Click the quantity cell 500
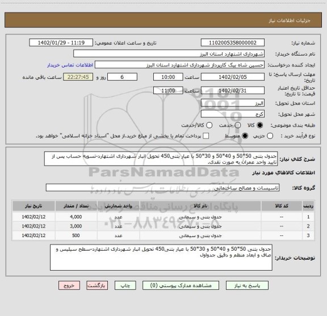The image size is (327, 316). [x=76, y=235]
